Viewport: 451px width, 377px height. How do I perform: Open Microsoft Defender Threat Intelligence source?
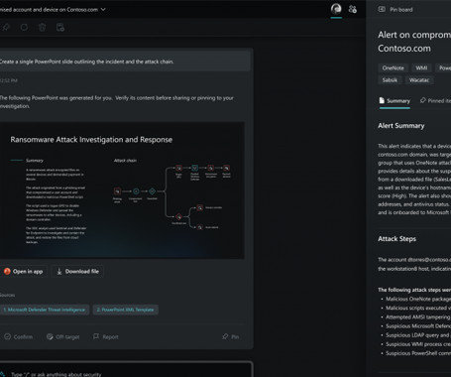[x=45, y=310]
